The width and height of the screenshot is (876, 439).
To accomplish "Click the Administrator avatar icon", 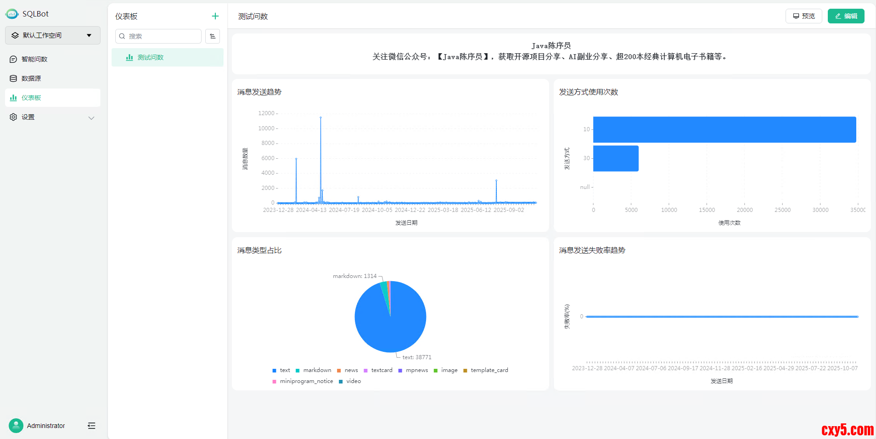I will 16,426.
